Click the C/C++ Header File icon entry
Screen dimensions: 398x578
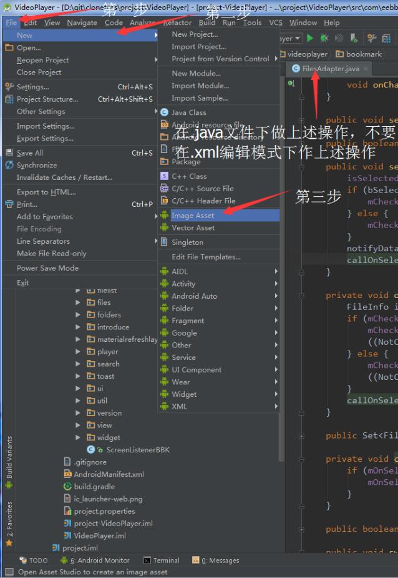click(165, 201)
